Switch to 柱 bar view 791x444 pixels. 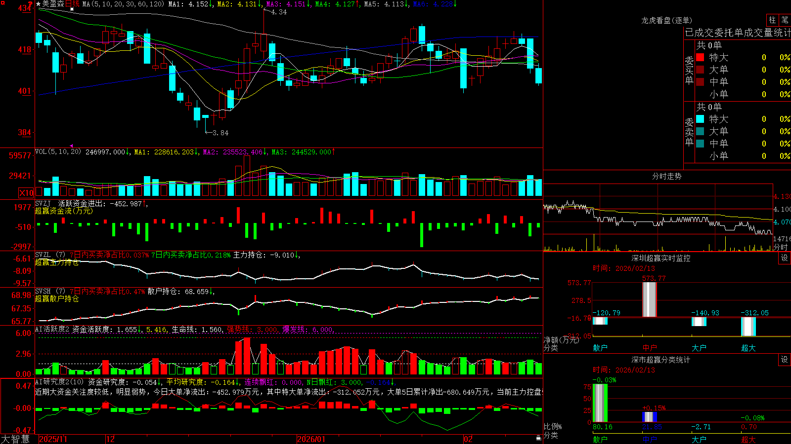tap(772, 20)
